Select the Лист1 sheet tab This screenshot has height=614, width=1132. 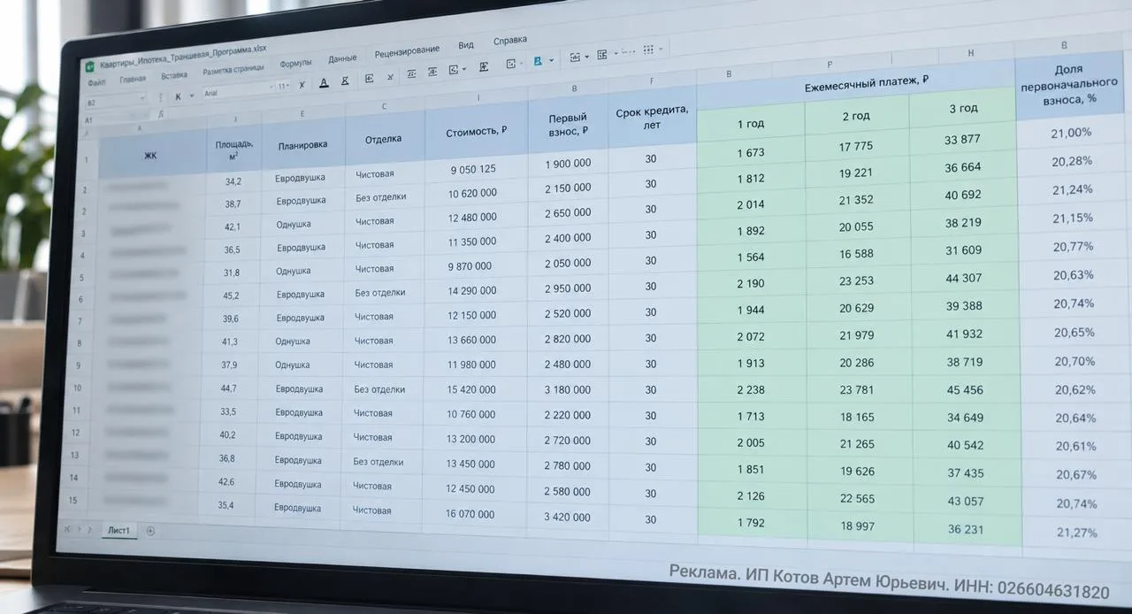tap(119, 531)
